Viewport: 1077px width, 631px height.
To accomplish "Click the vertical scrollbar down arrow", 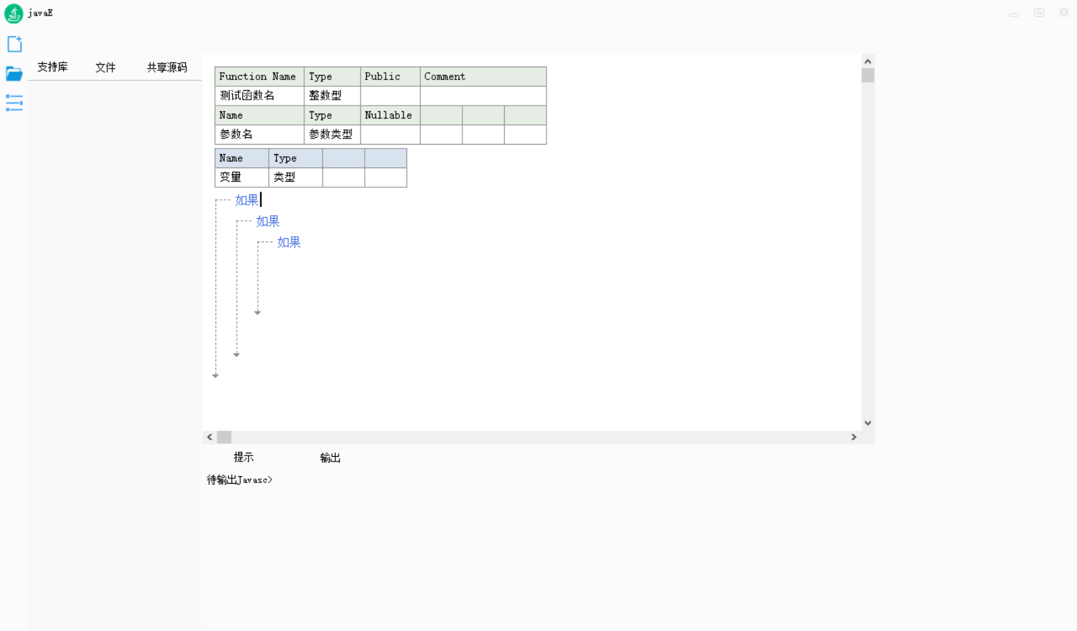I will point(868,423).
